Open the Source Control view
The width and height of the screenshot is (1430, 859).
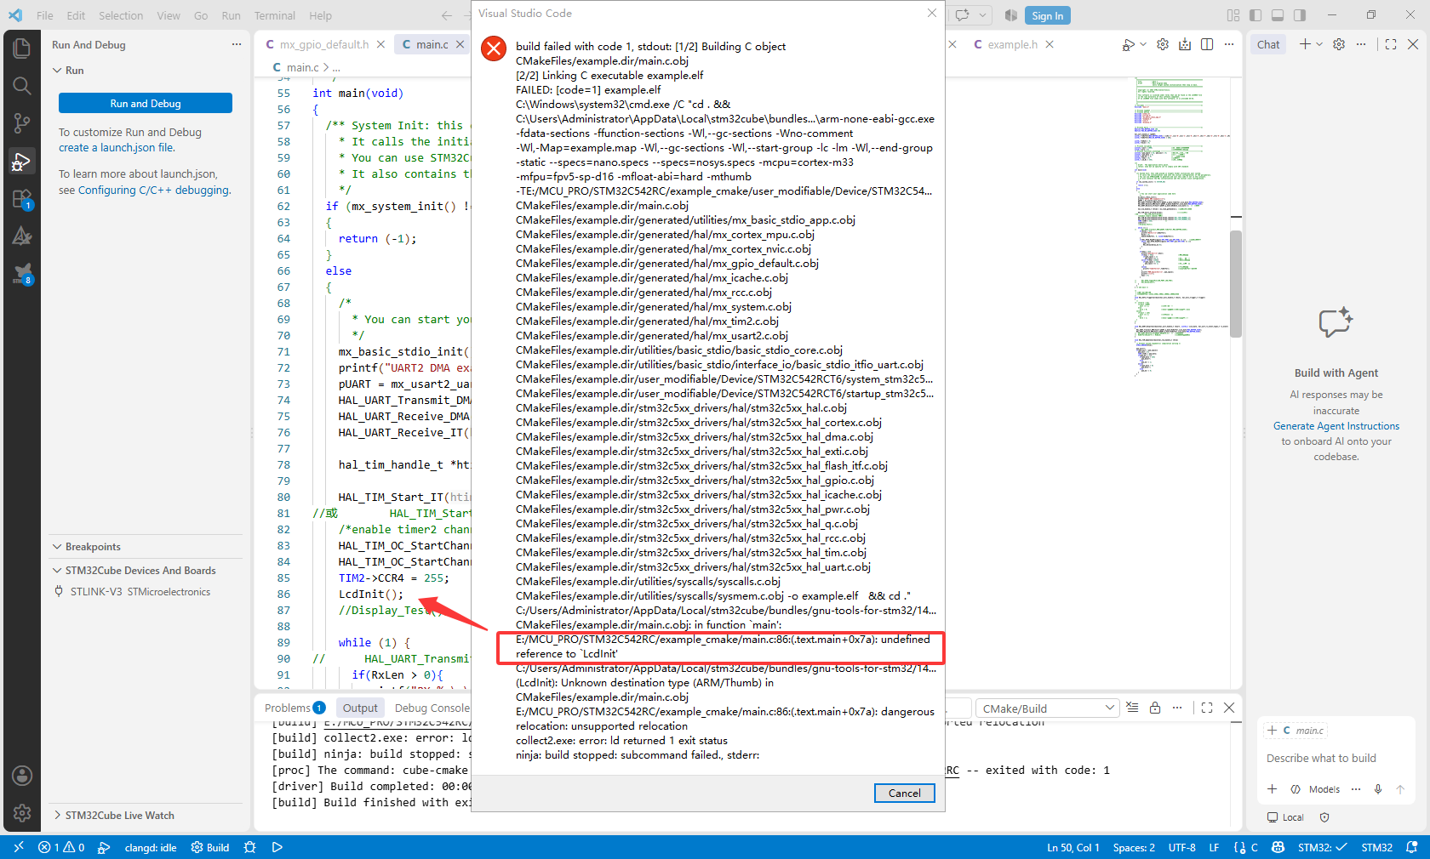tap(22, 123)
